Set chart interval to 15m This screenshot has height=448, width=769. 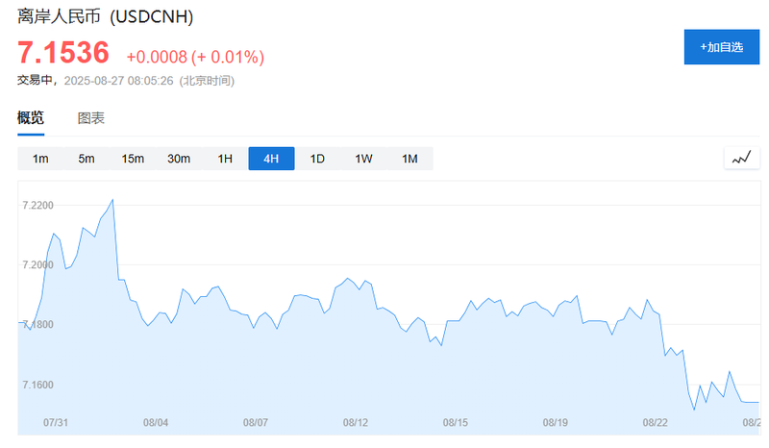[x=133, y=159]
